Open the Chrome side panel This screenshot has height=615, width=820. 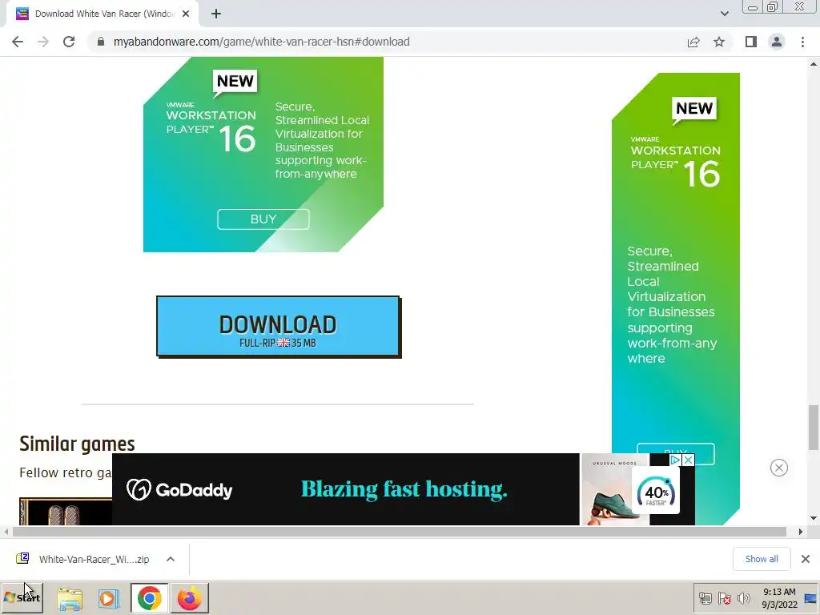[x=751, y=42]
